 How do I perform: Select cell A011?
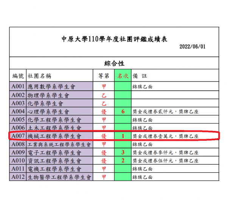pos(18,169)
